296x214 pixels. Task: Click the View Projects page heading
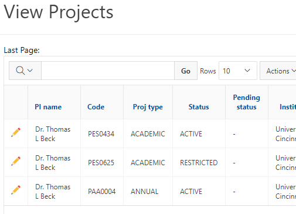pyautogui.click(x=59, y=12)
